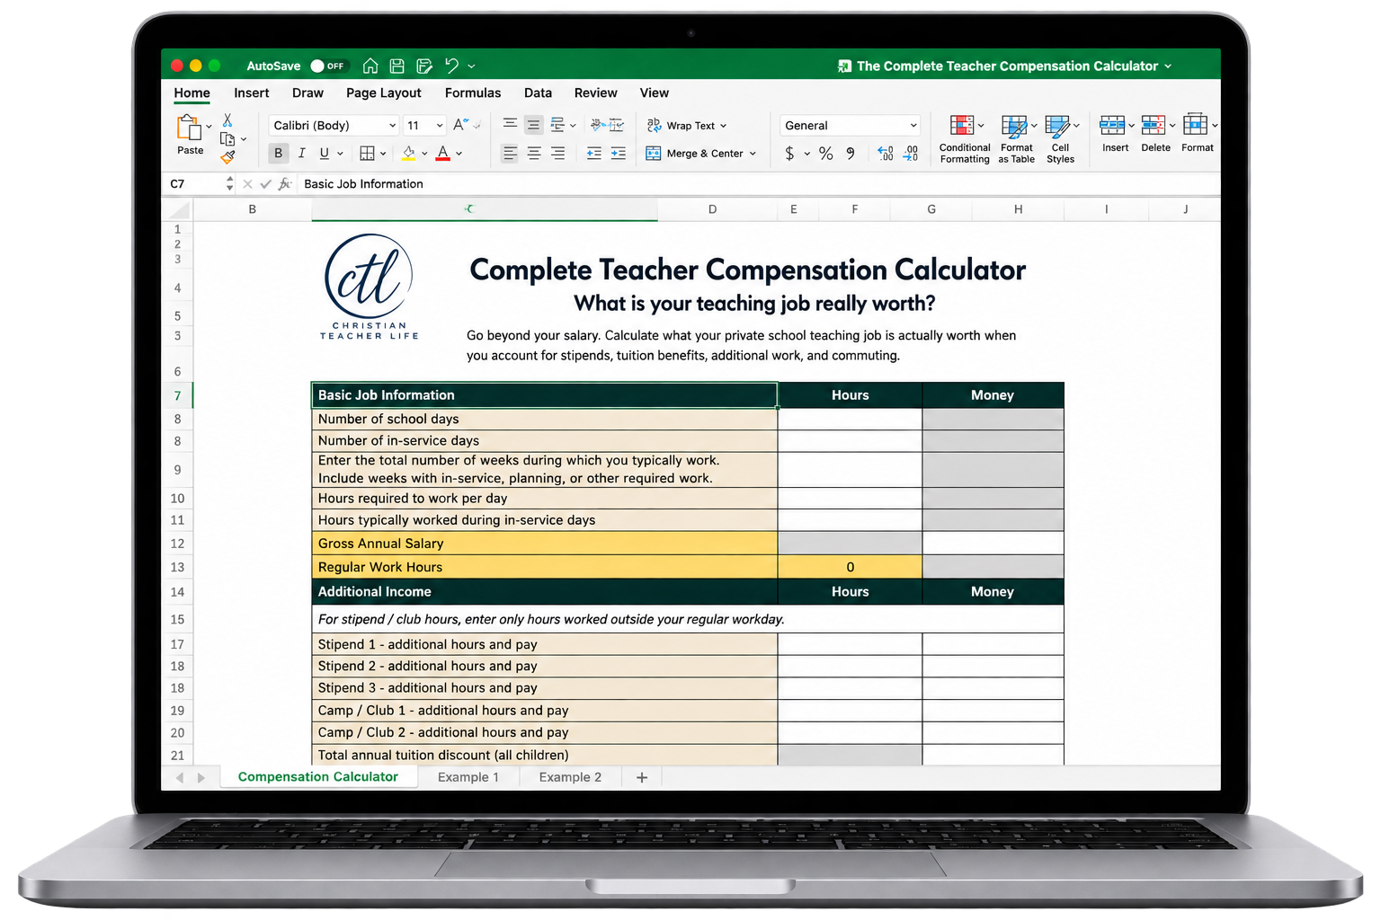Toggle align text left
1381x920 pixels.
pos(510,154)
